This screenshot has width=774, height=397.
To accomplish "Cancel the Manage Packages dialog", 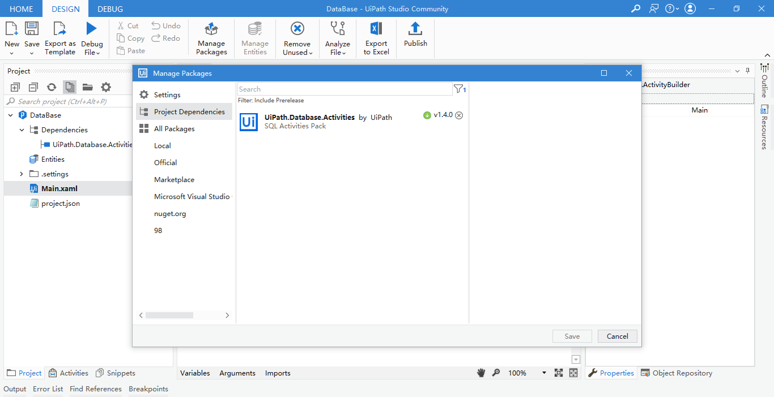I will pos(617,336).
